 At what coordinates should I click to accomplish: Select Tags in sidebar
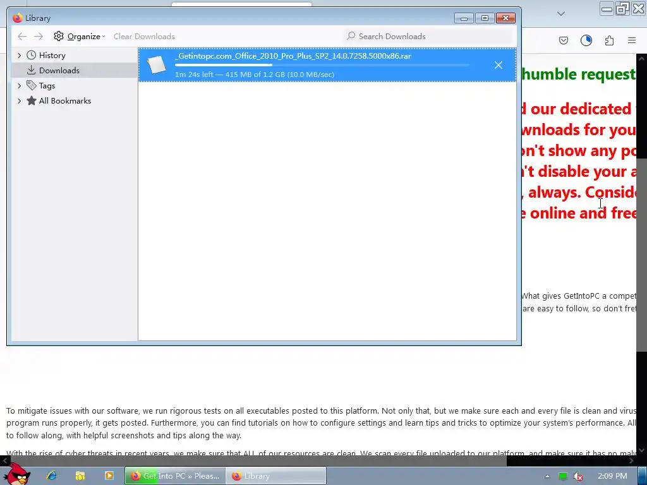pyautogui.click(x=47, y=86)
